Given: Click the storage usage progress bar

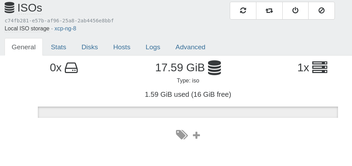Looking at the screenshot, I should pos(188,112).
